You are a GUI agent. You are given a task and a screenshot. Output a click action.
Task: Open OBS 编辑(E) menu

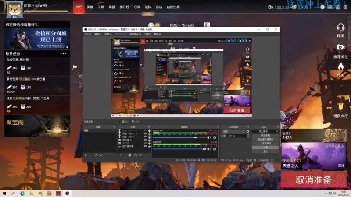pyautogui.click(x=98, y=35)
